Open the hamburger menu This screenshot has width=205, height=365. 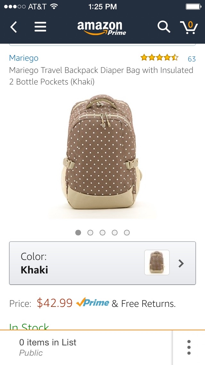pyautogui.click(x=40, y=27)
